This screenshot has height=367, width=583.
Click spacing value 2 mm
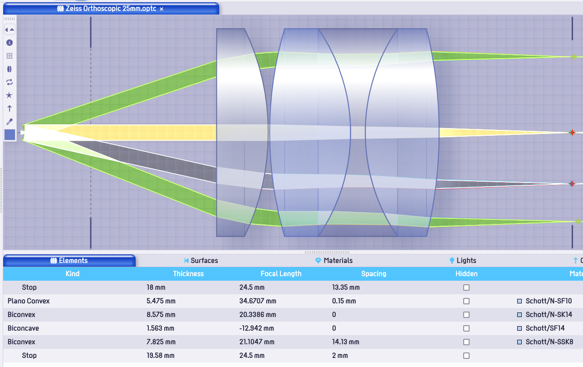click(340, 356)
